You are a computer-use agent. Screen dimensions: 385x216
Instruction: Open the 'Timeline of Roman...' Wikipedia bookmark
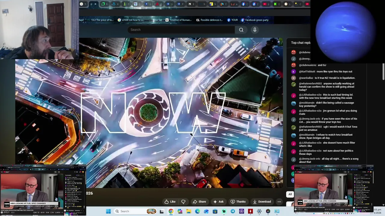point(178,20)
